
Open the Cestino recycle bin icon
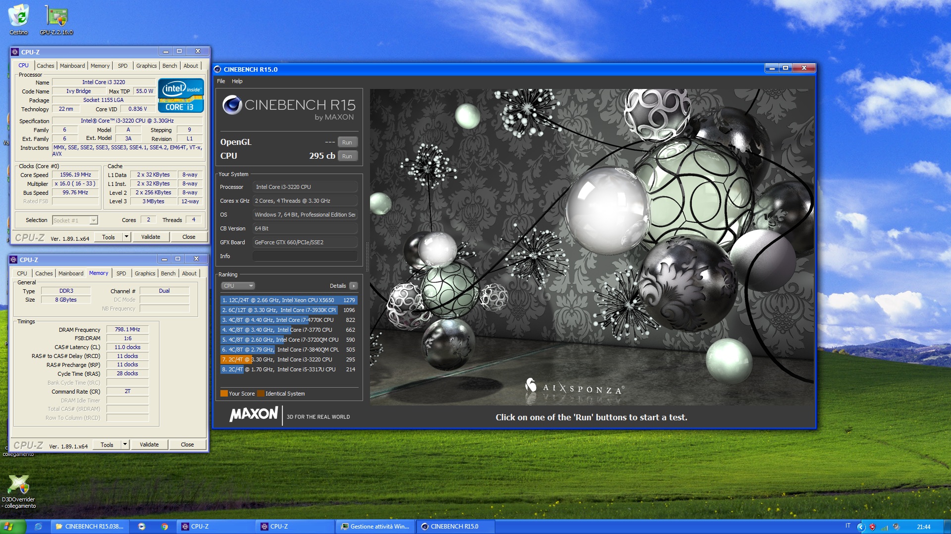pos(19,20)
